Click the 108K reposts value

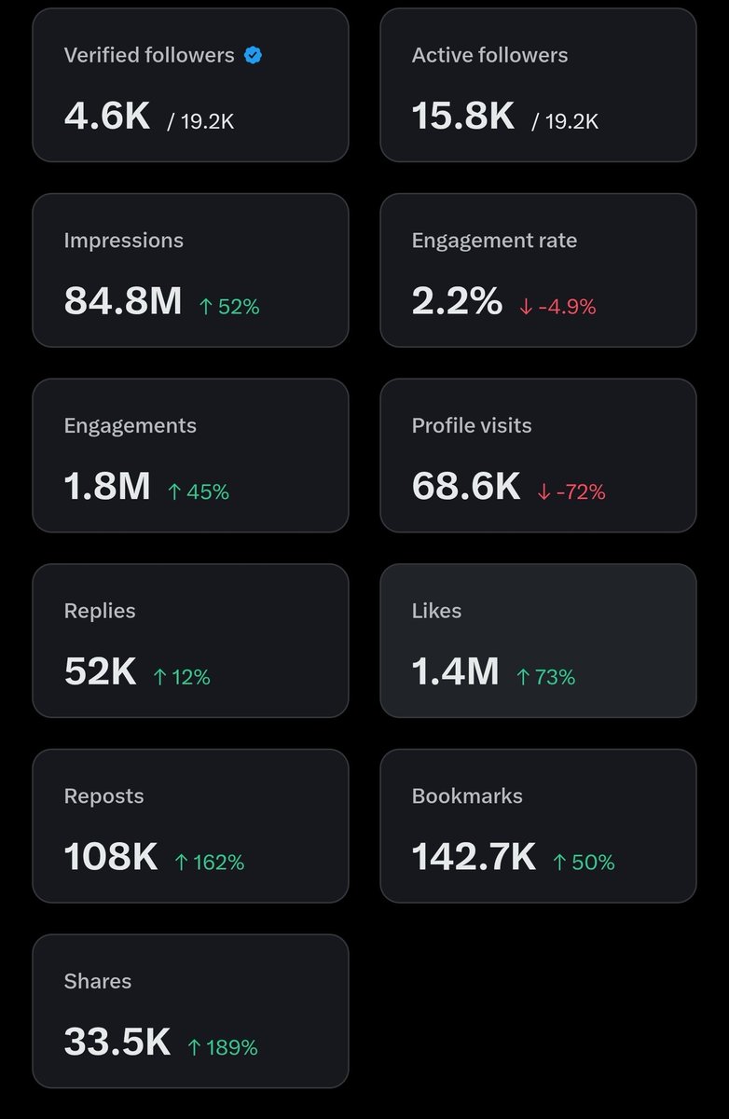[x=111, y=856]
